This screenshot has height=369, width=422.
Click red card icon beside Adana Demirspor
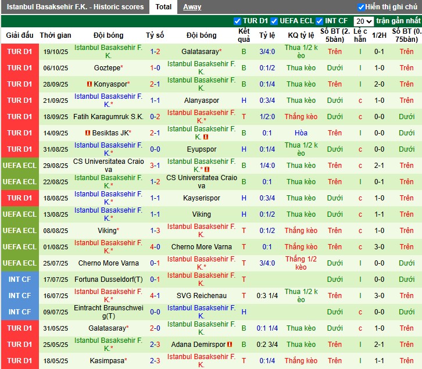[x=230, y=344]
